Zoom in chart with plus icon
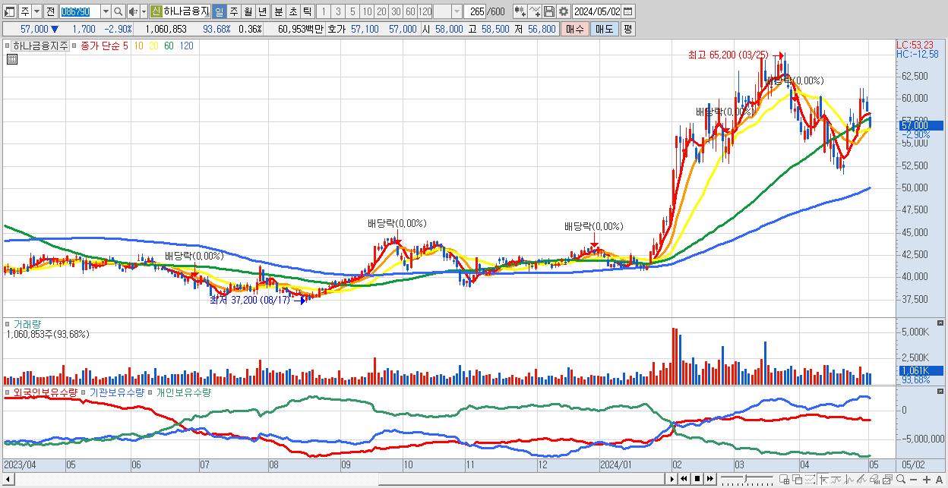This screenshot has height=488, width=948. pos(927,479)
